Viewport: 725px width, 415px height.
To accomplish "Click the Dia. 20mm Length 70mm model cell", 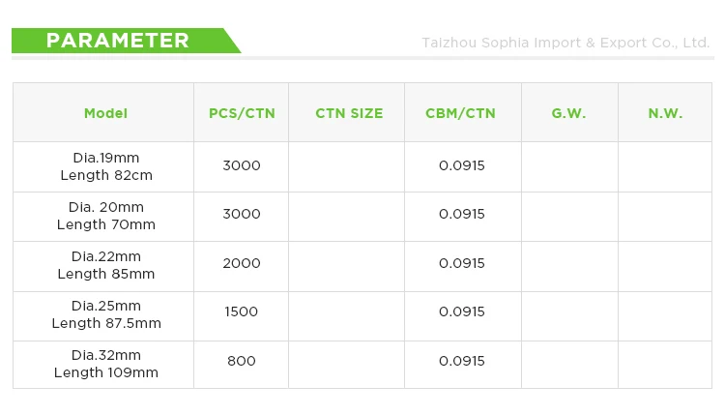I will tap(103, 217).
